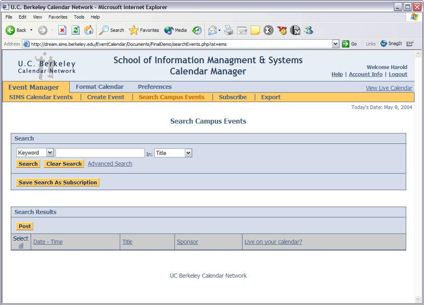Click the Windows Messenger people icon
The width and height of the screenshot is (424, 305).
coord(308,30)
